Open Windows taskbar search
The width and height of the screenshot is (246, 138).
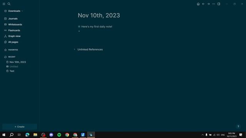tap(12, 135)
